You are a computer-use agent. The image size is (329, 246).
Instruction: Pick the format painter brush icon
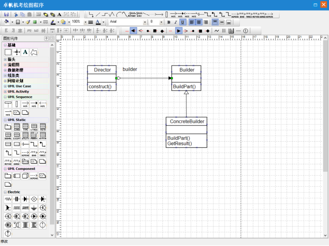click(28, 22)
